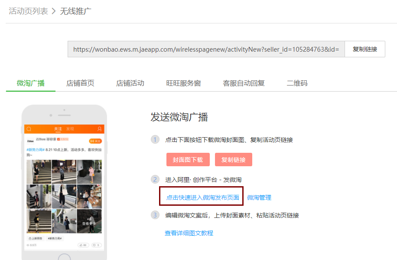The height and width of the screenshot is (260, 397).
Task: Go to the 二维码 tab
Action: 297,83
